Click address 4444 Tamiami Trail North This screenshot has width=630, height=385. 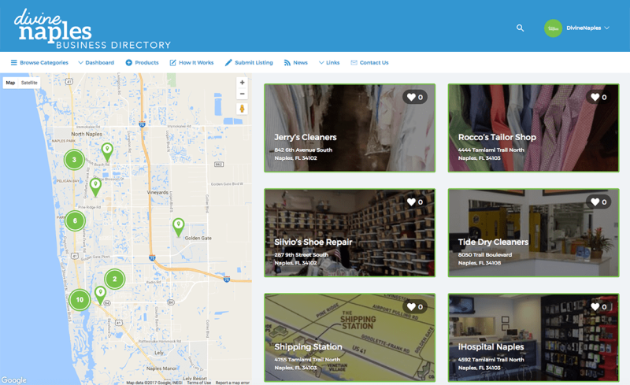click(x=491, y=150)
